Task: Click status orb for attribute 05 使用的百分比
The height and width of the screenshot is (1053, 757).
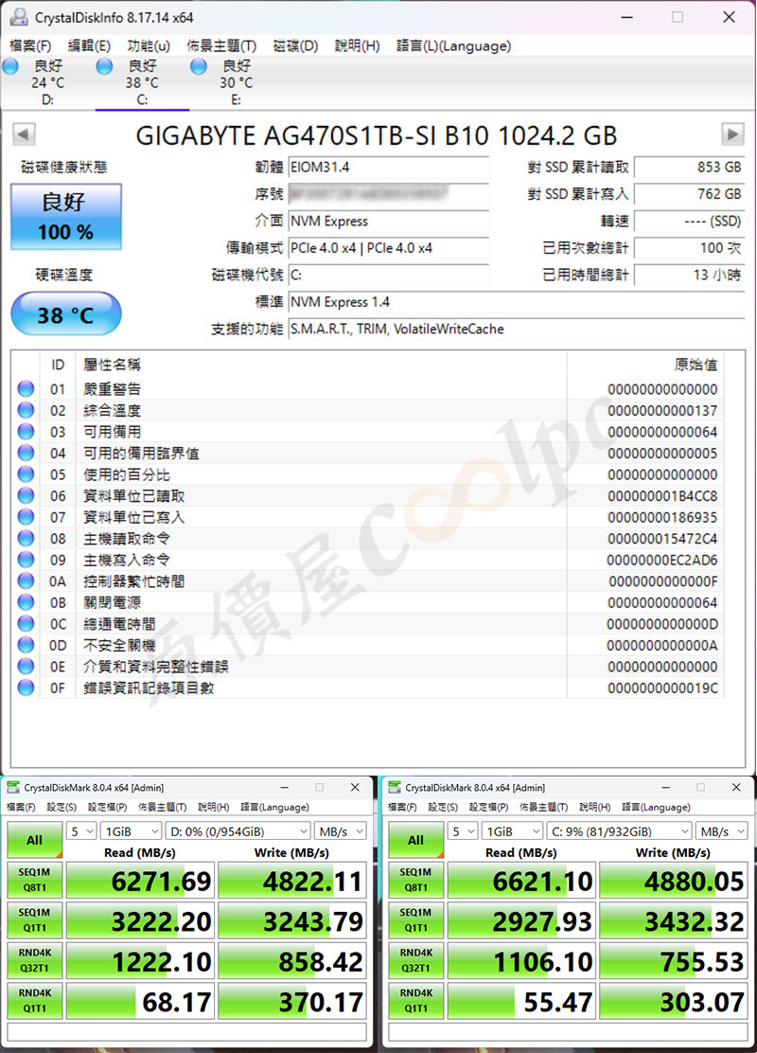Action: click(26, 474)
